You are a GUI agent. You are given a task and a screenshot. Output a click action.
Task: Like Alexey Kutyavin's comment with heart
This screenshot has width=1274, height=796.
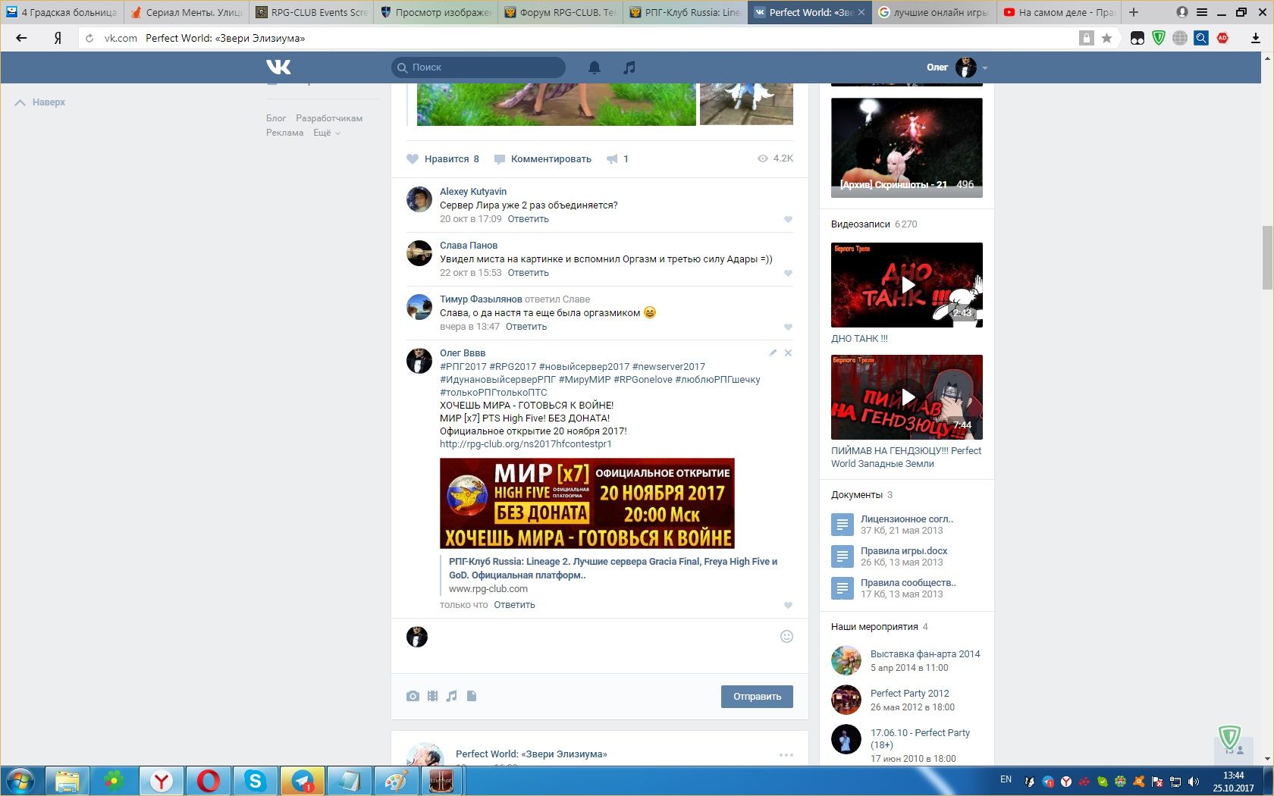[x=788, y=220]
